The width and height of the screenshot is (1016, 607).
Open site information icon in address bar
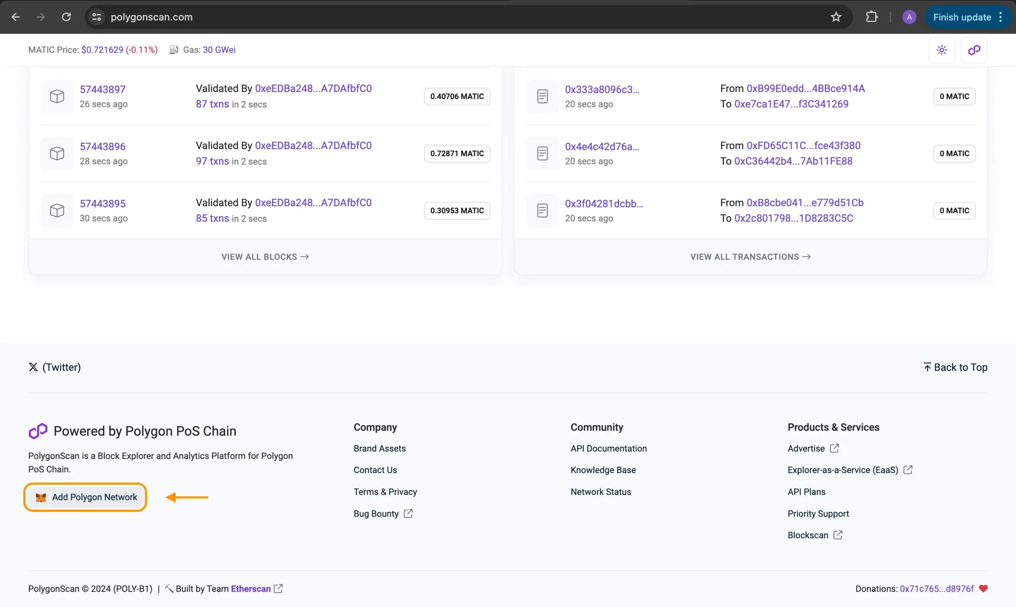coord(96,17)
